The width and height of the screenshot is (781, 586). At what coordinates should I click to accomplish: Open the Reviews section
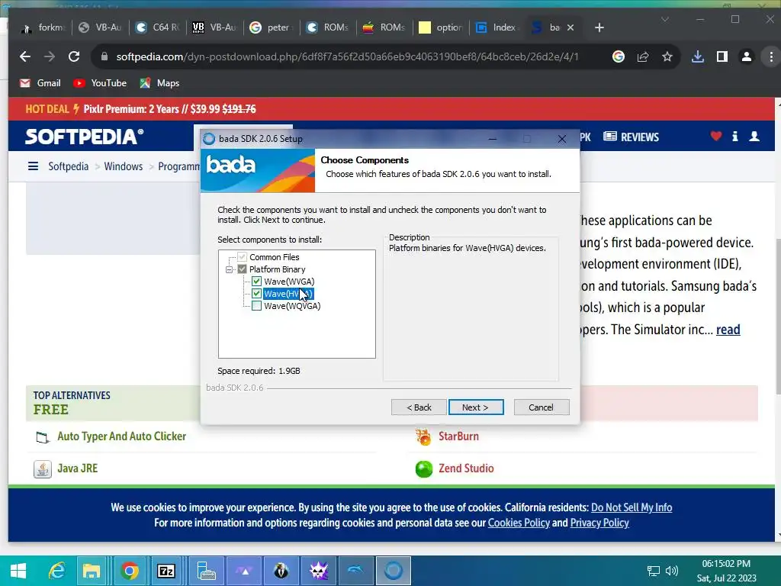click(x=631, y=137)
